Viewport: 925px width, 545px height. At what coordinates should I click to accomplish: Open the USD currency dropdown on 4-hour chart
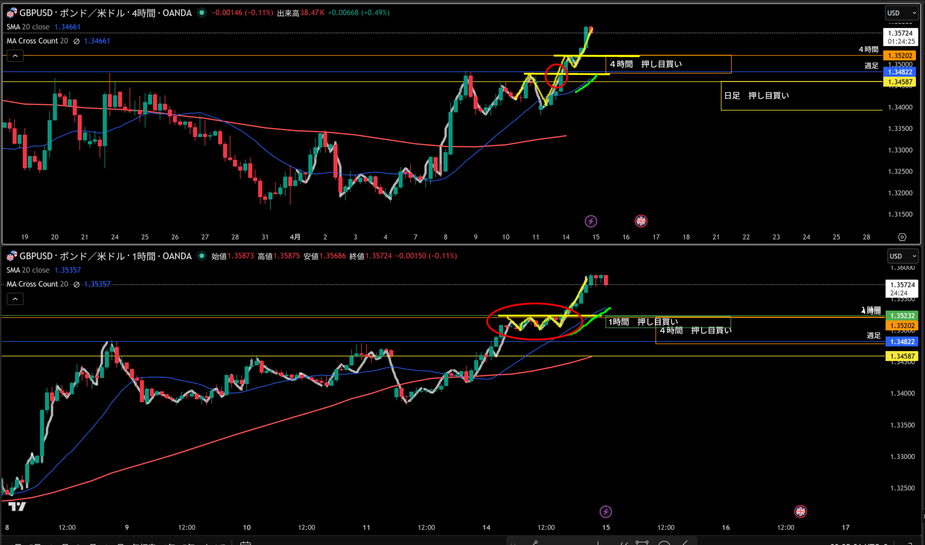pos(902,13)
